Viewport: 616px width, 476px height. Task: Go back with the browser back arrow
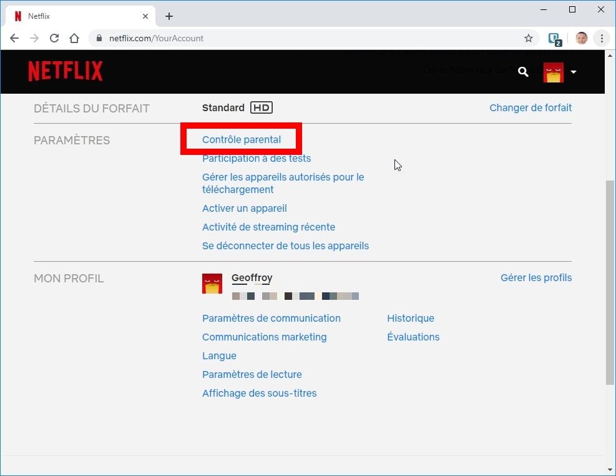pyautogui.click(x=14, y=38)
